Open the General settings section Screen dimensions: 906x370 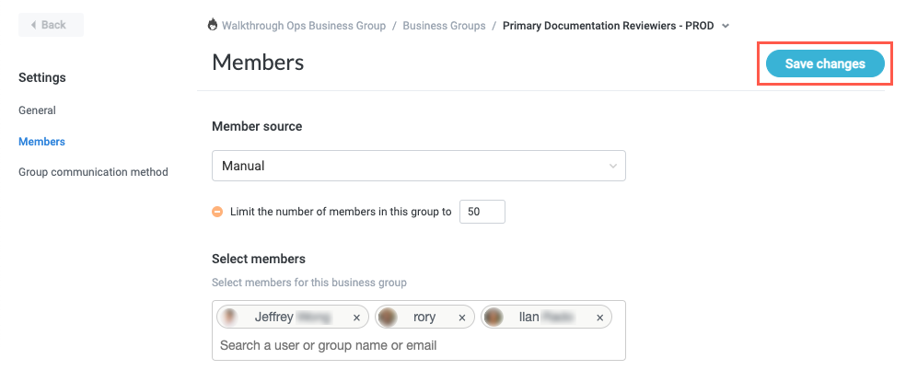(x=37, y=110)
